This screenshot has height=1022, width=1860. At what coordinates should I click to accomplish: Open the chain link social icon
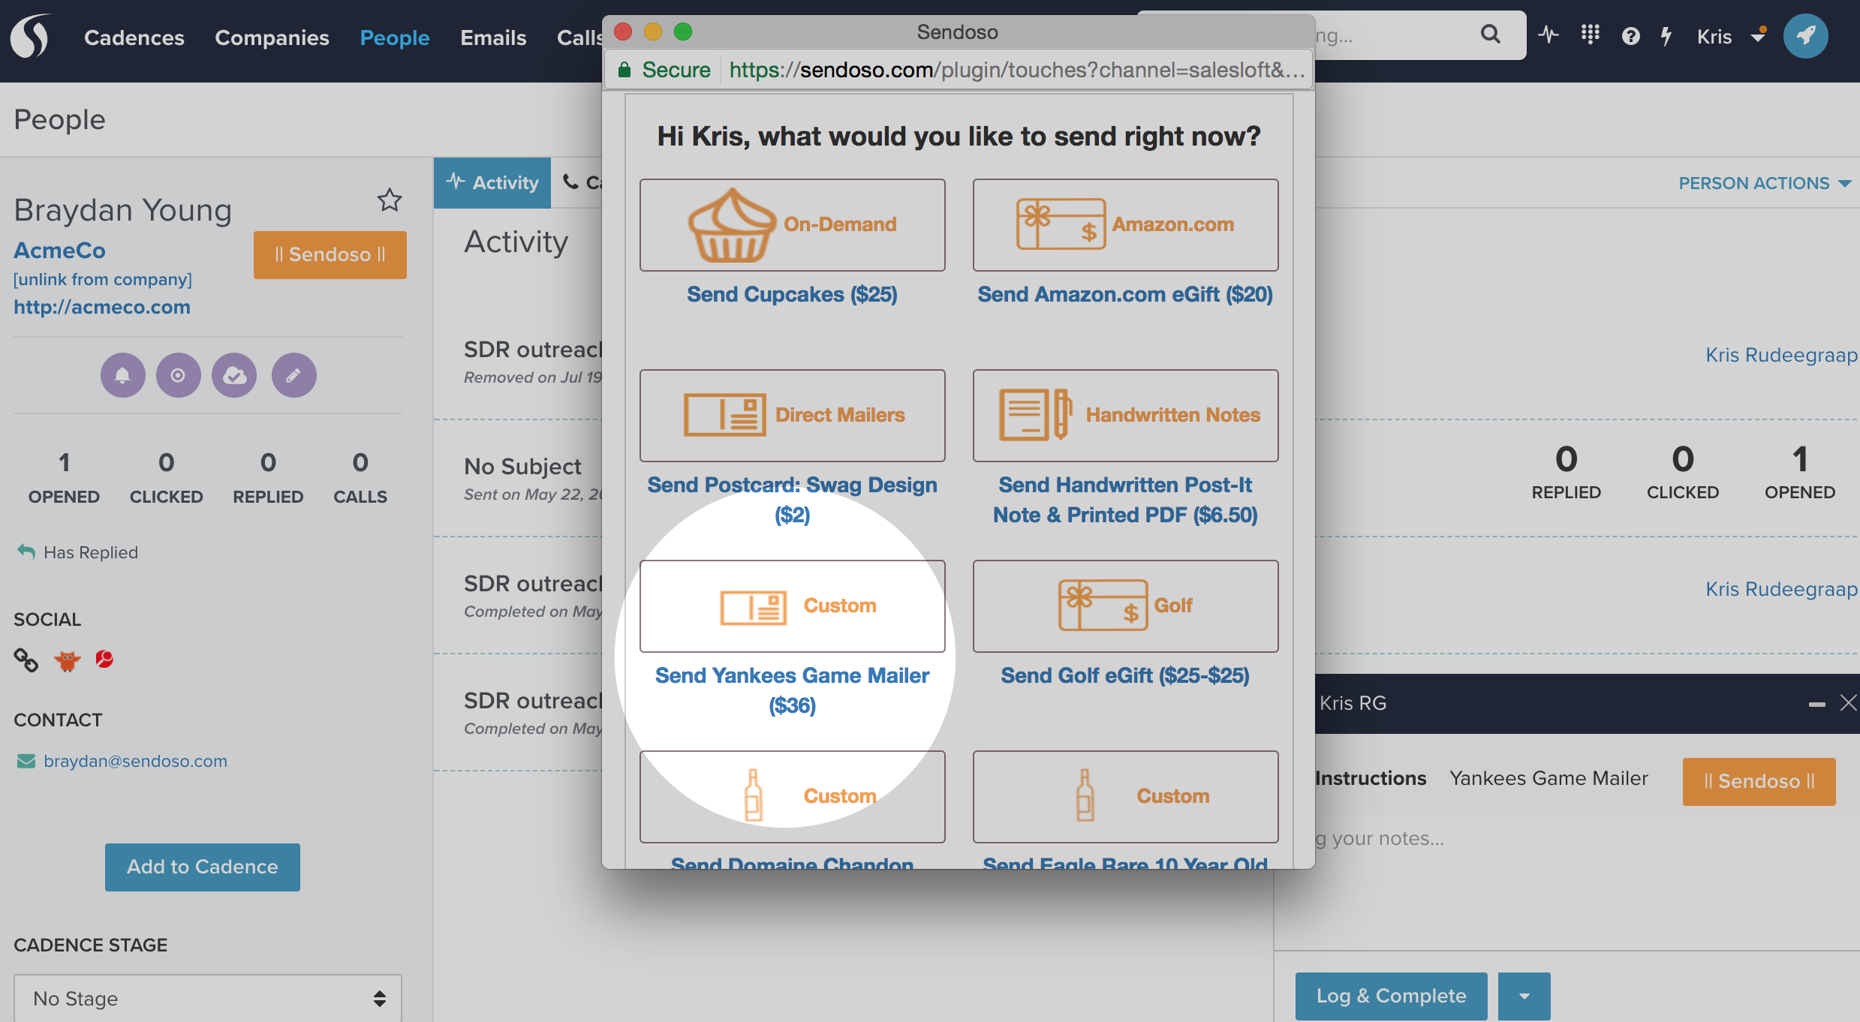[x=26, y=660]
